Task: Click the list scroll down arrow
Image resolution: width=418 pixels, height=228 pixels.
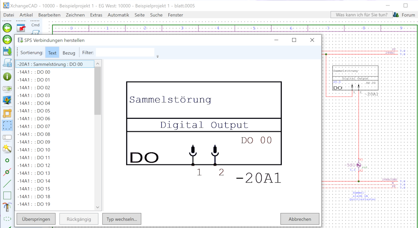Action: click(x=98, y=207)
